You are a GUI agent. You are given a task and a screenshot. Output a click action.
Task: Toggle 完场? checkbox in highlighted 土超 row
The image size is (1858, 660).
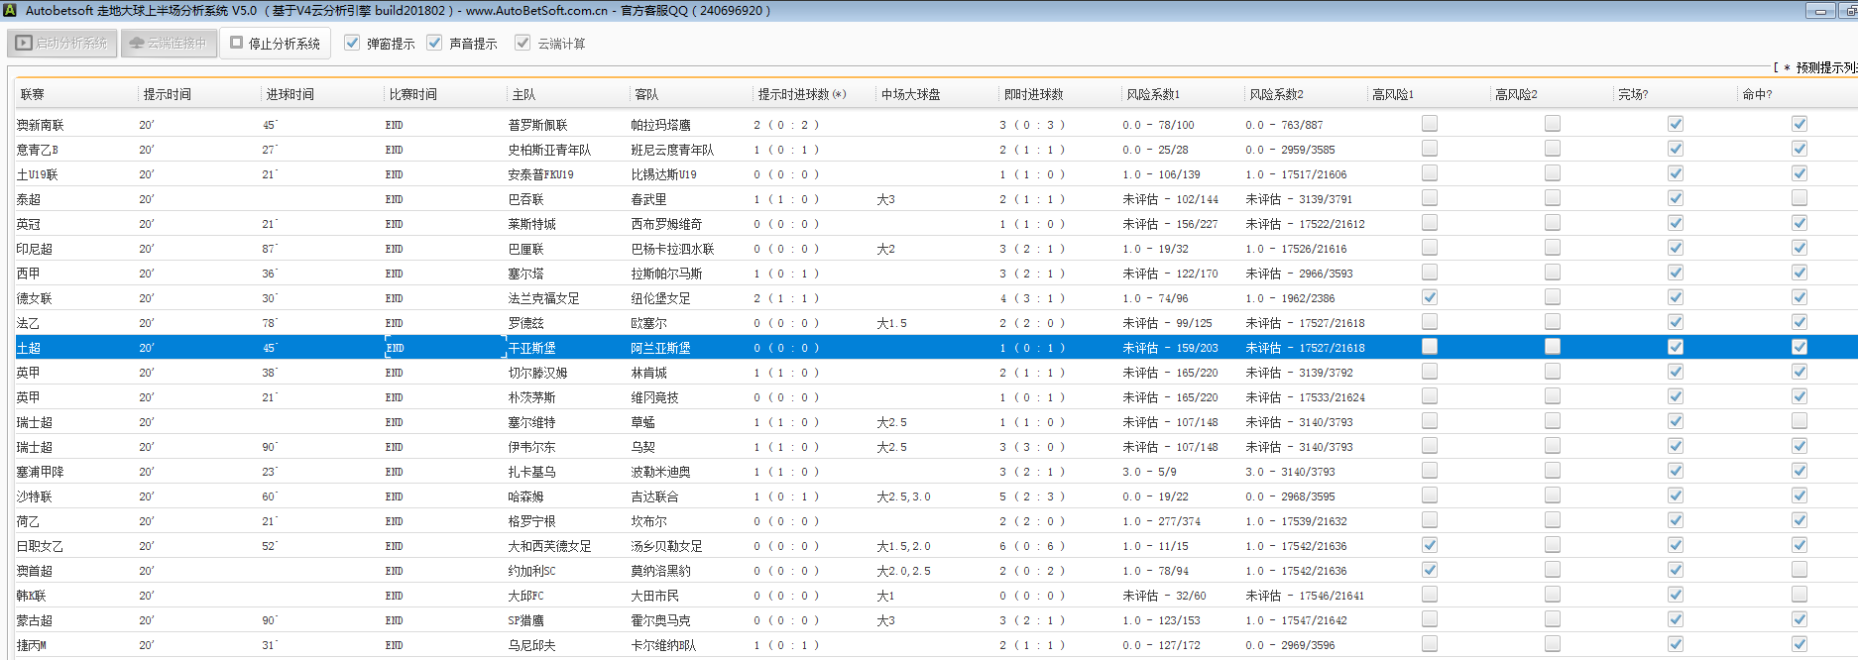(1675, 347)
